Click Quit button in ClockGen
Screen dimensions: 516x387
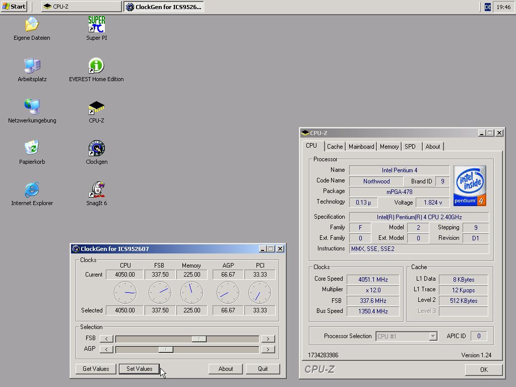(263, 369)
